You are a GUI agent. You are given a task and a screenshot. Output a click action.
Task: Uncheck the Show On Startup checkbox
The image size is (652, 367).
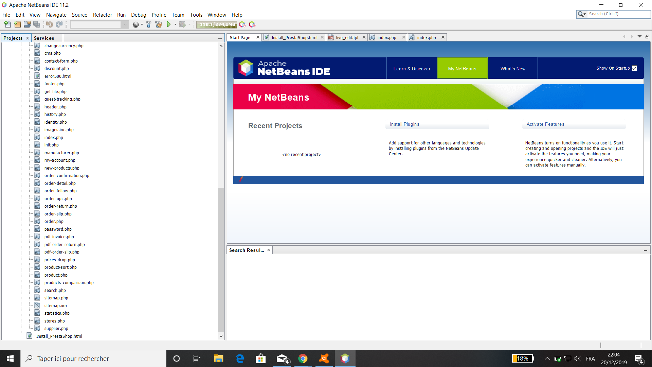click(634, 68)
